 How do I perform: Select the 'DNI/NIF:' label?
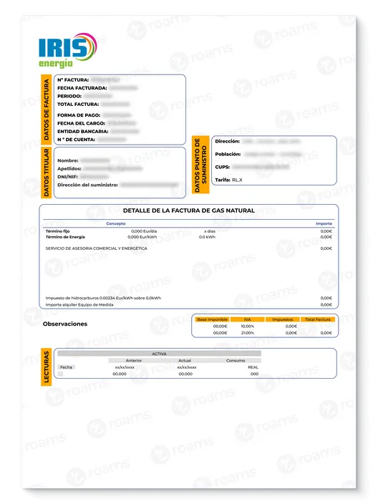click(x=67, y=176)
